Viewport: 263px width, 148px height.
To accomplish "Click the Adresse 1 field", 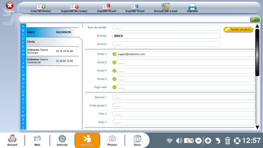I will (x=184, y=97).
